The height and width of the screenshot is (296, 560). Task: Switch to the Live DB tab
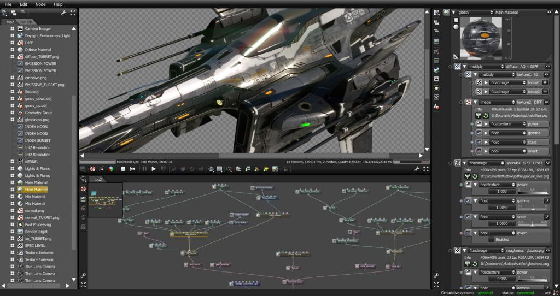[x=26, y=22]
